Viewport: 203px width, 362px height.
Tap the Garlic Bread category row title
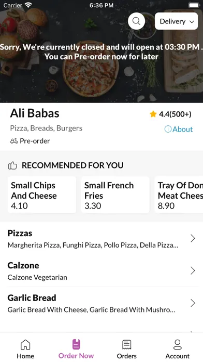[32, 298]
